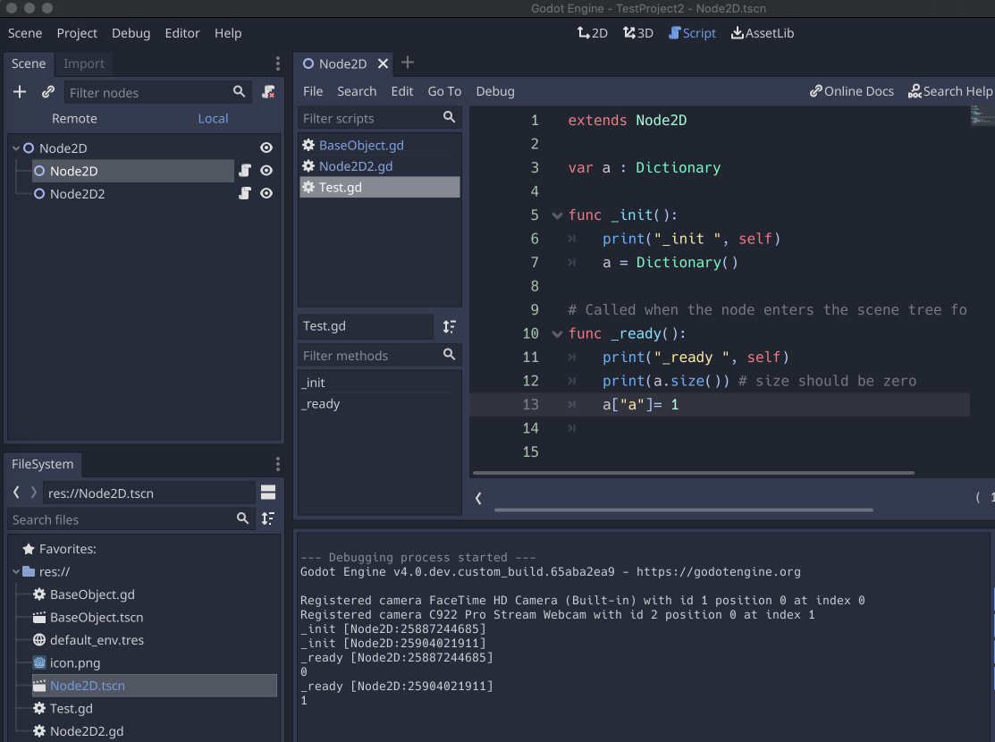Click the Instantiate Child Scene link icon
This screenshot has height=742, width=995.
48,92
